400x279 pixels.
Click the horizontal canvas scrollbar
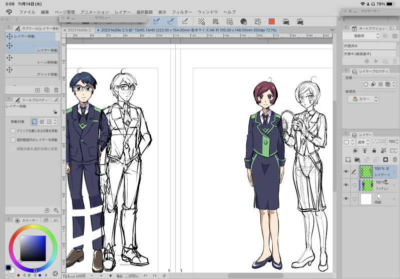(255, 275)
